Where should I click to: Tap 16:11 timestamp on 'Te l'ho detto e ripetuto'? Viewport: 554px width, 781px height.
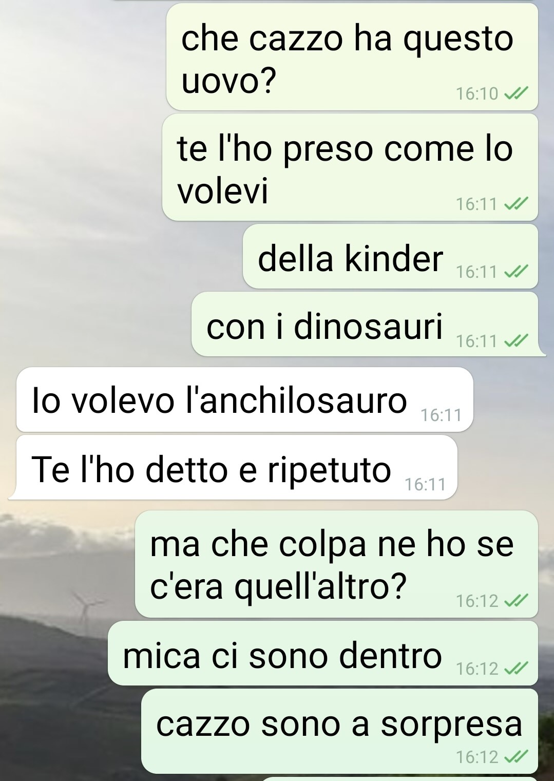pyautogui.click(x=425, y=484)
